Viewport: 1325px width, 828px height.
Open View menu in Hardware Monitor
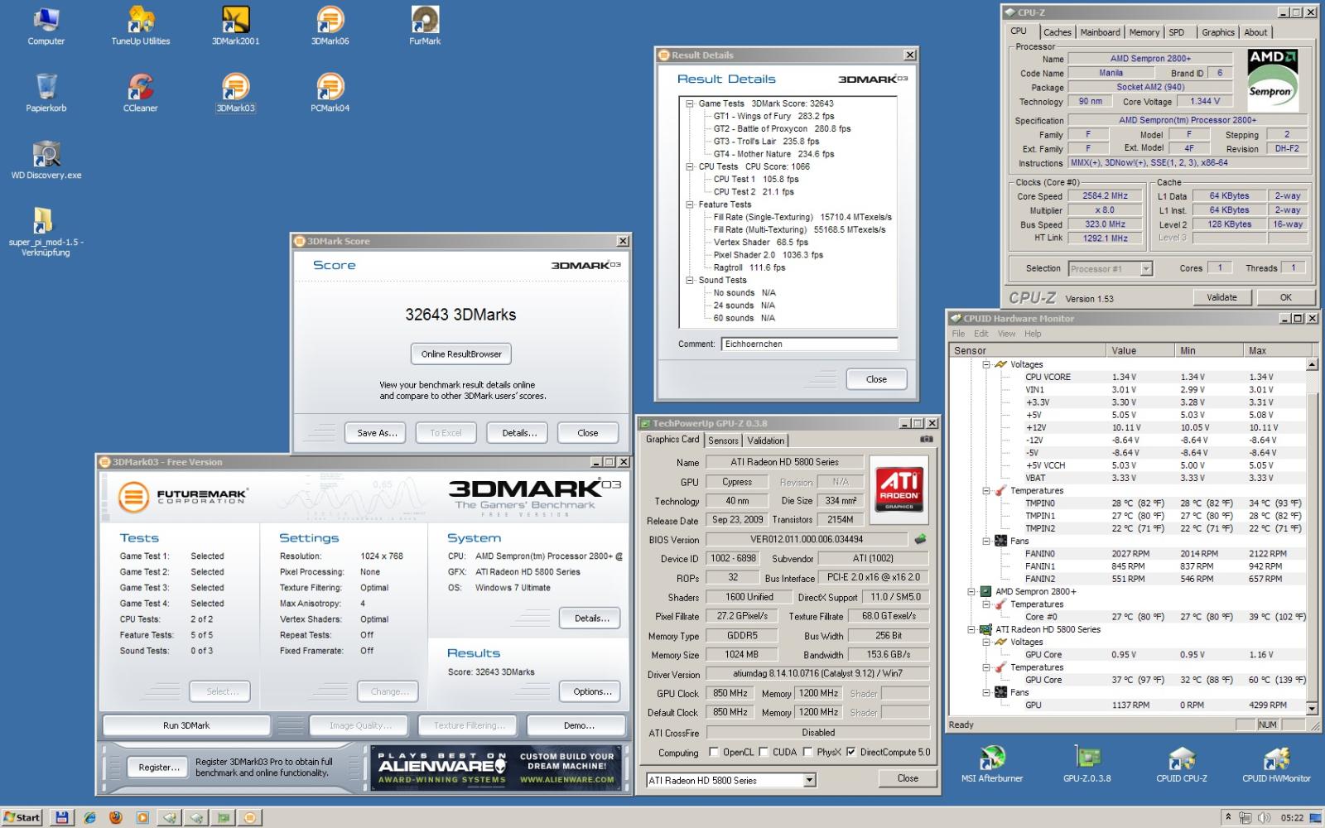pos(1006,334)
